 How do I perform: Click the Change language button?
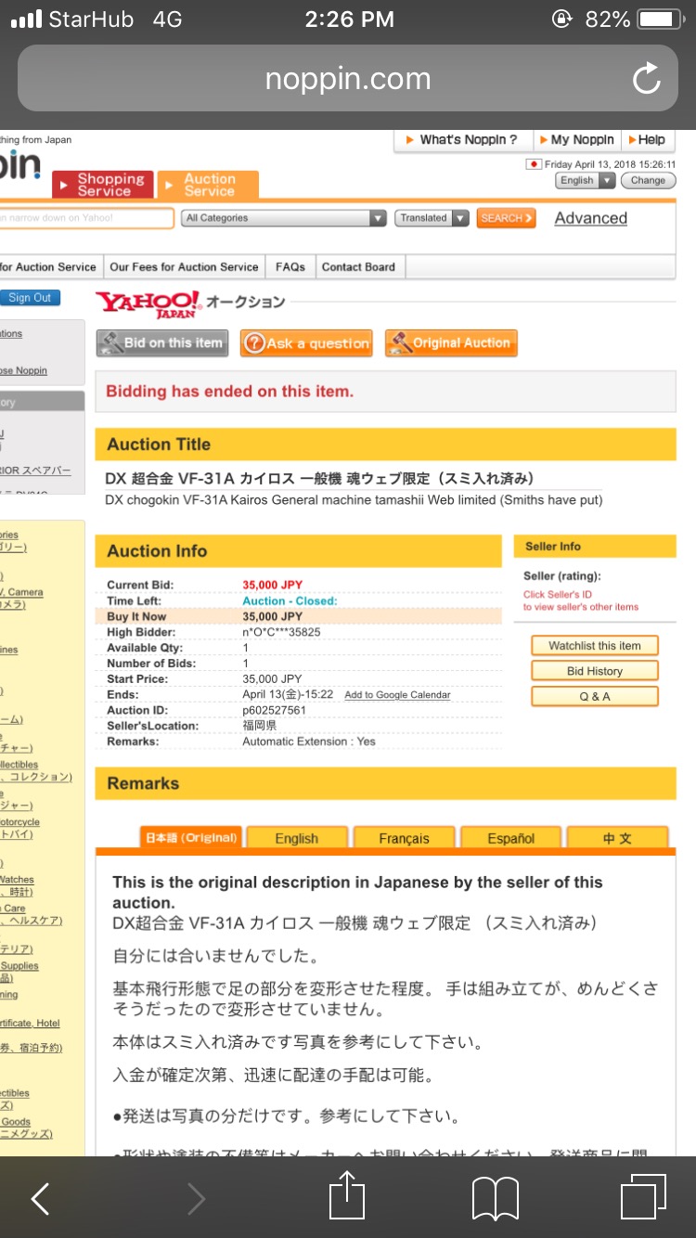click(x=648, y=180)
